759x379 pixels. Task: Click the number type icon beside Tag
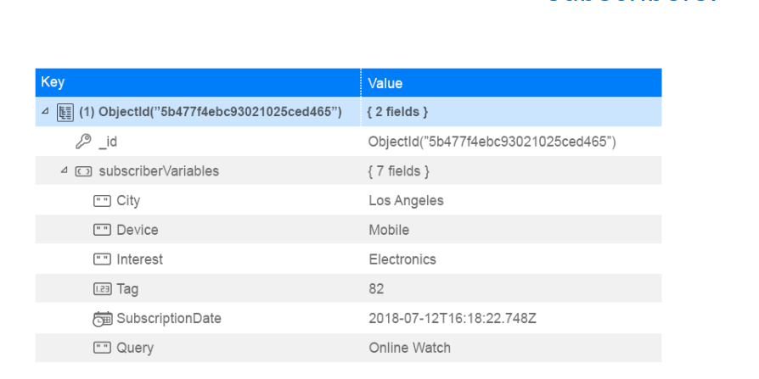[x=101, y=289]
